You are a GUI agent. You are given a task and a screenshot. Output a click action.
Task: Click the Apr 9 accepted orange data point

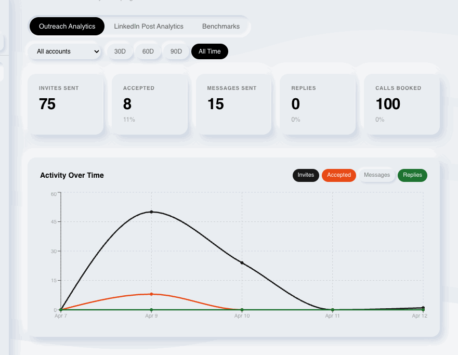pyautogui.click(x=151, y=294)
